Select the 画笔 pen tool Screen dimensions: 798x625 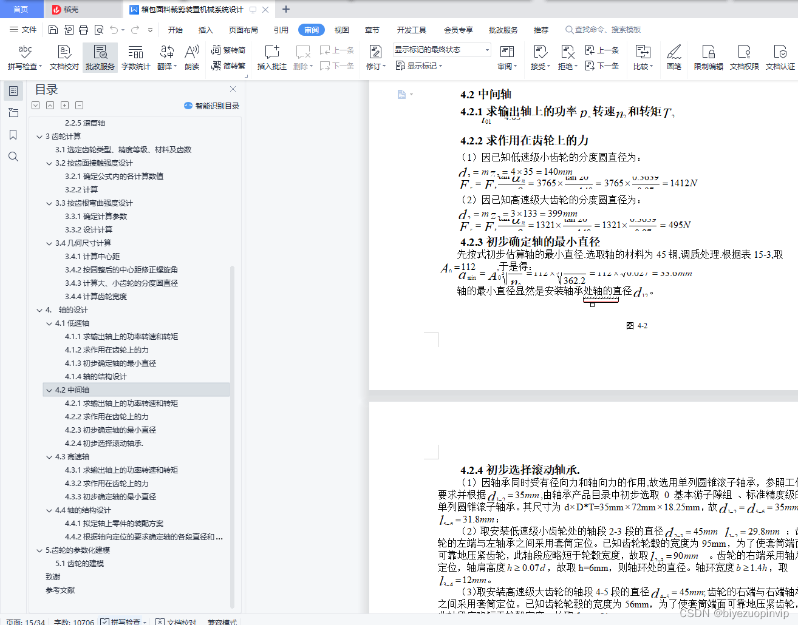coord(674,58)
